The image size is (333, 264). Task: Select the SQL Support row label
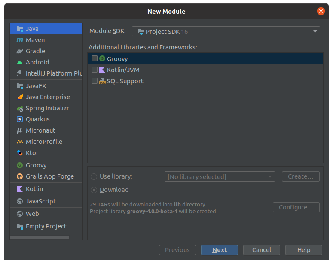pos(125,81)
